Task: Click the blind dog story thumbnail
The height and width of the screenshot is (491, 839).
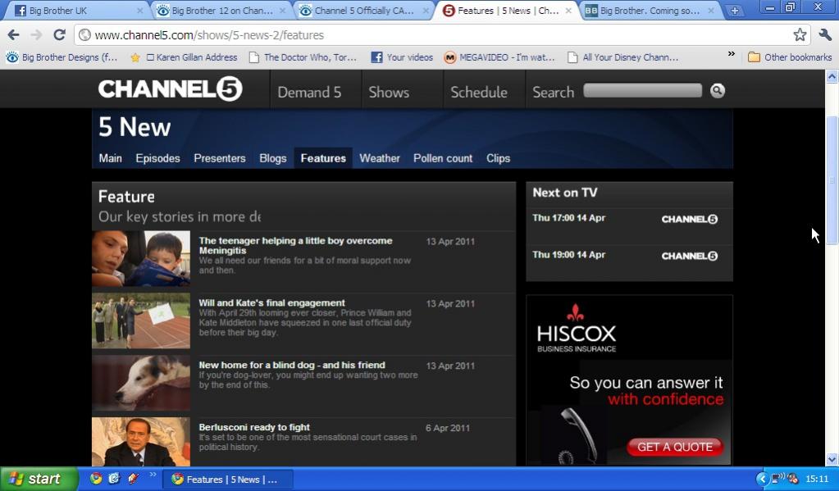Action: click(x=141, y=383)
